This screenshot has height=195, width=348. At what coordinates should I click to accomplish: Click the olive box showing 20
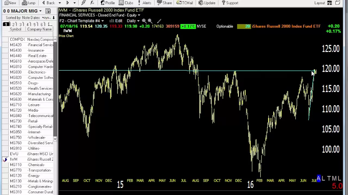coord(244,26)
